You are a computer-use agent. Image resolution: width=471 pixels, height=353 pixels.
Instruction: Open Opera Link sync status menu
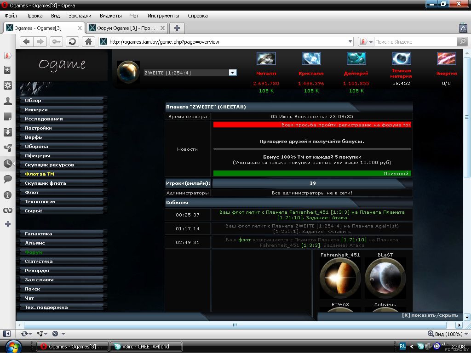pos(26,334)
